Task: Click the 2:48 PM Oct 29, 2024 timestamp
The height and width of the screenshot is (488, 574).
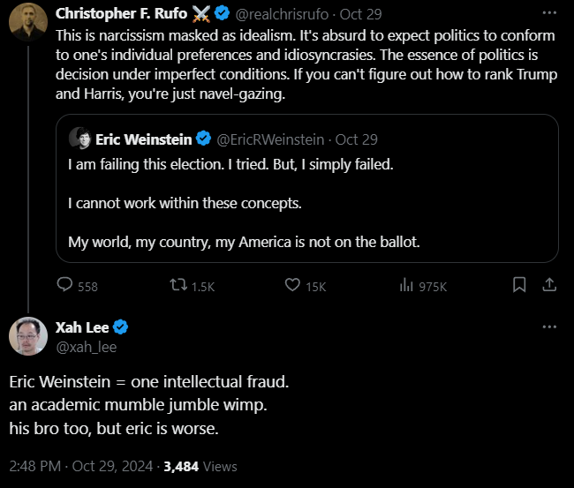Action: click(79, 466)
